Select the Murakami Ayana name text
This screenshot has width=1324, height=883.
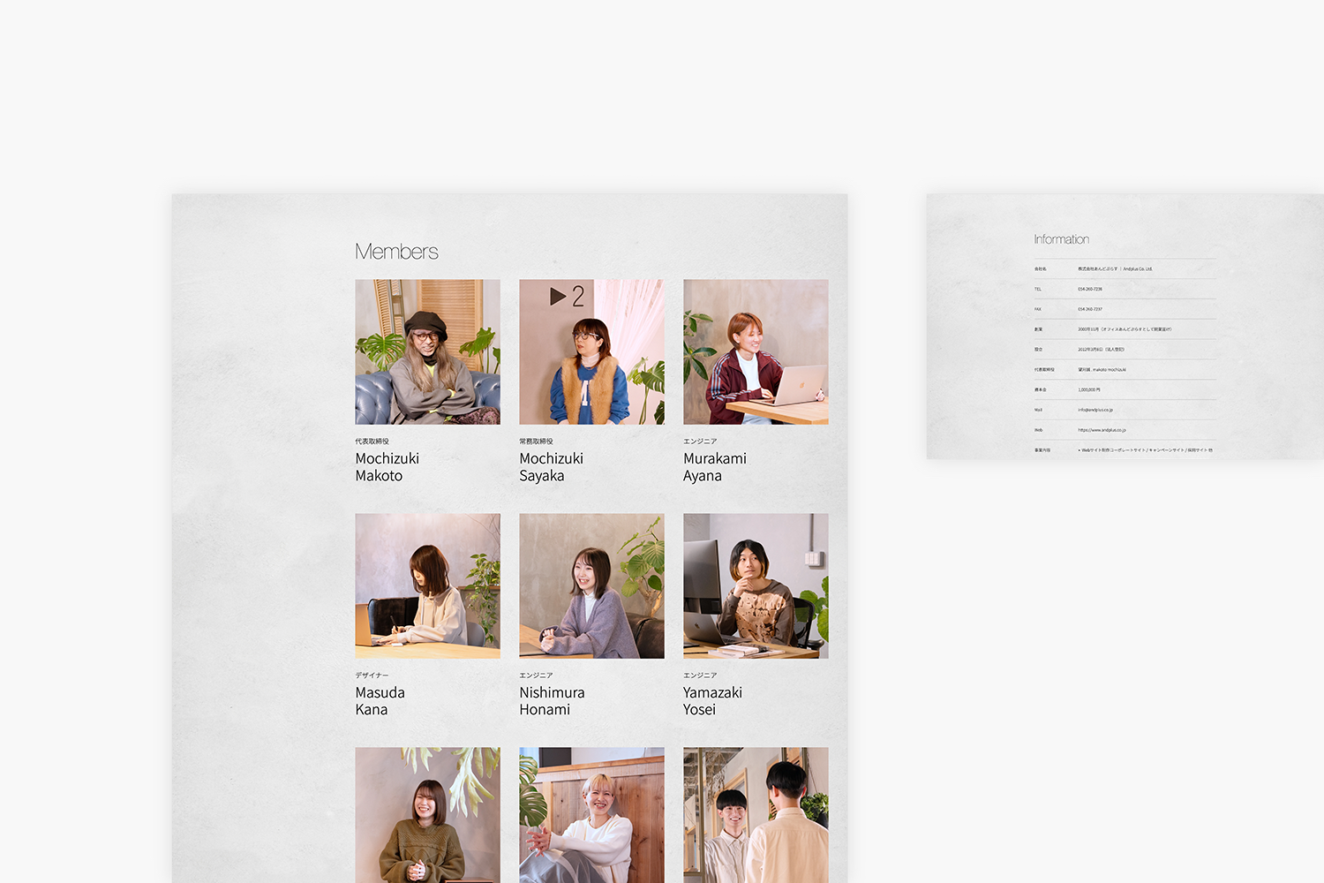pyautogui.click(x=714, y=467)
